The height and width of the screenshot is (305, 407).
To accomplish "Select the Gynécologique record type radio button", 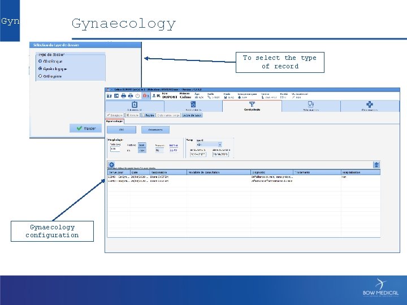I will coord(40,69).
